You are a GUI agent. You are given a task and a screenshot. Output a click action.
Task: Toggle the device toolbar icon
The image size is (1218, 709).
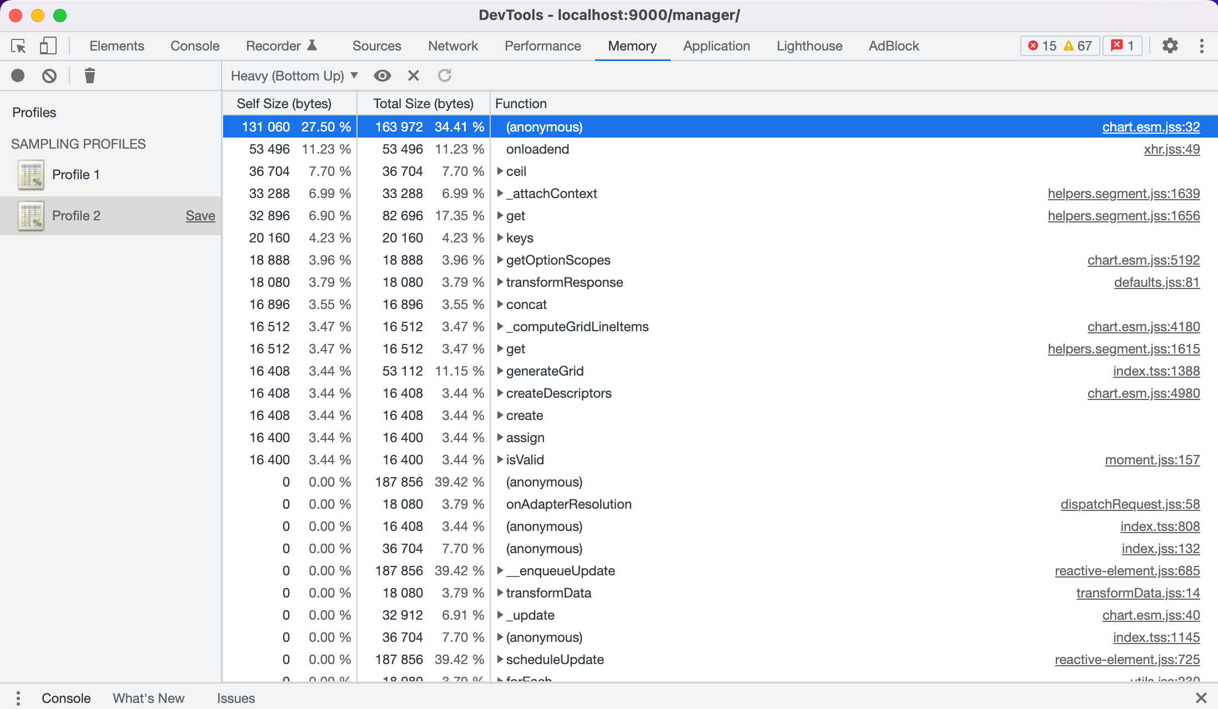(x=48, y=45)
